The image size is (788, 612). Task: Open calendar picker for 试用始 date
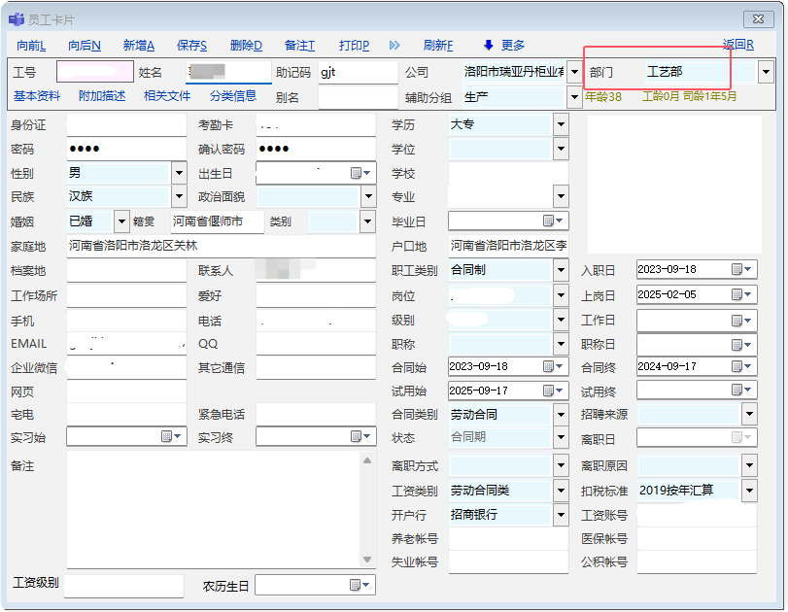point(548,391)
